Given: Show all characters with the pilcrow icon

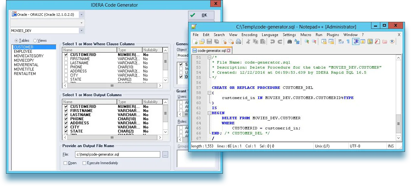Looking at the screenshot, I should (x=348, y=41).
